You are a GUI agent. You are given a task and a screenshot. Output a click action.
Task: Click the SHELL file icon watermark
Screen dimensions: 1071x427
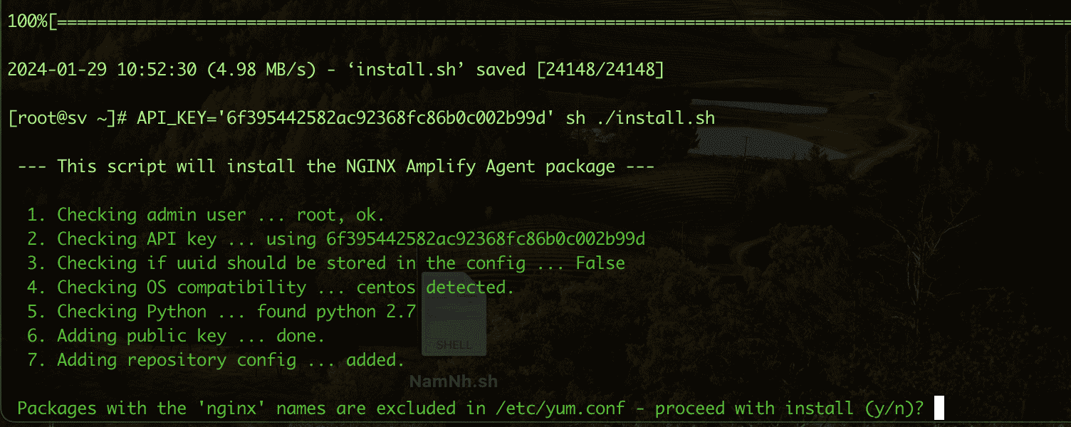454,314
